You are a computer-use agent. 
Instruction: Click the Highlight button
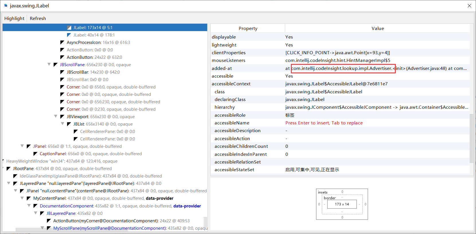14,18
